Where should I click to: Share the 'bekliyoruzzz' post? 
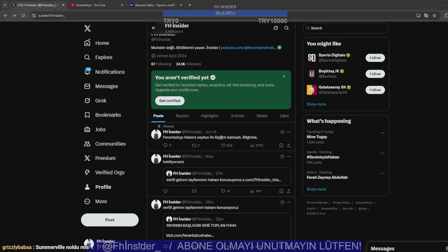click(x=289, y=191)
